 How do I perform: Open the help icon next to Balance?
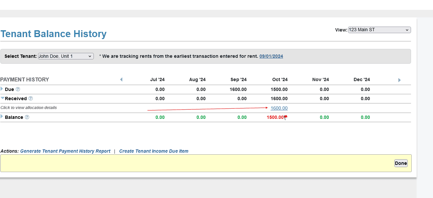(x=27, y=117)
